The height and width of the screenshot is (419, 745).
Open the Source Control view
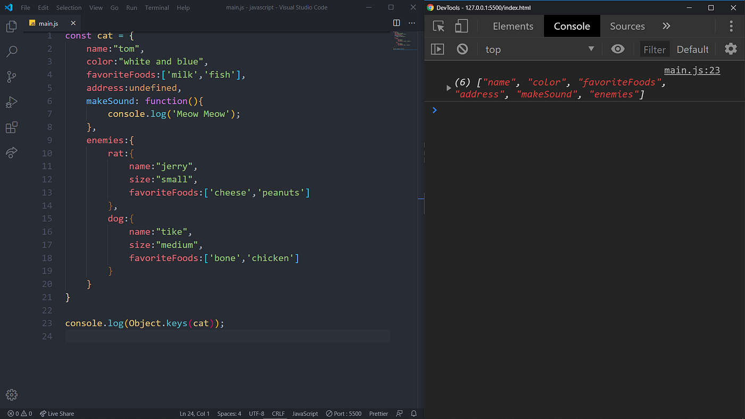coord(11,77)
